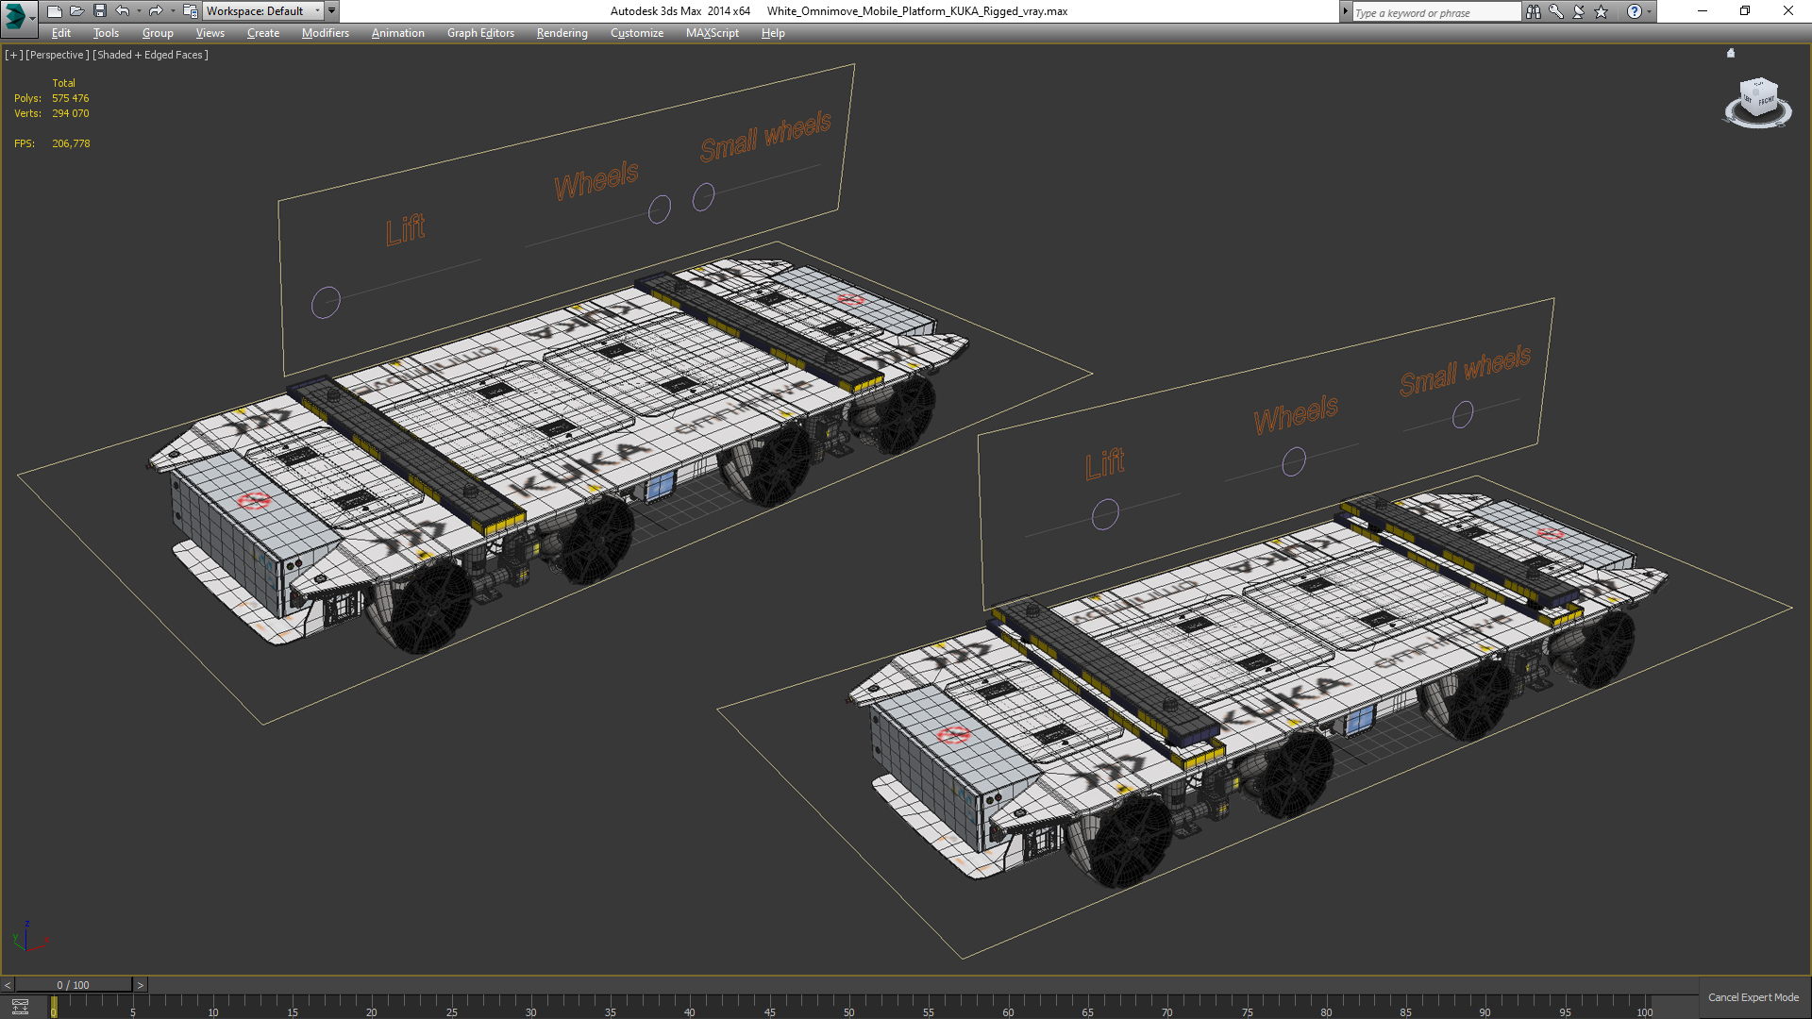Save the scene with floppy disk icon

[x=99, y=11]
